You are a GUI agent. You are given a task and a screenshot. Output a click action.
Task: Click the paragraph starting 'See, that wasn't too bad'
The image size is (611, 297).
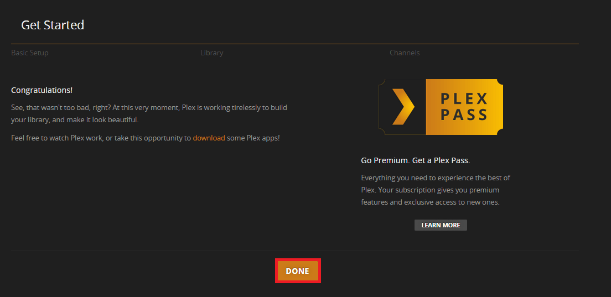pyautogui.click(x=149, y=107)
